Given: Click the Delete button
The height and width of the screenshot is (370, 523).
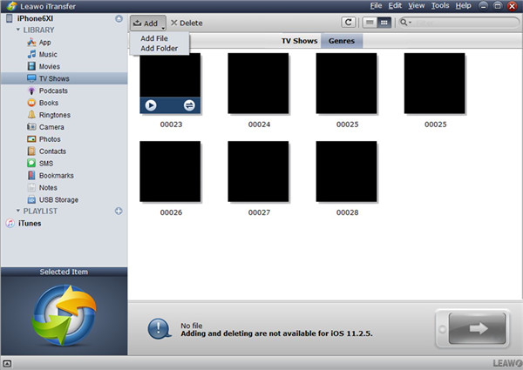Looking at the screenshot, I should click(x=187, y=23).
